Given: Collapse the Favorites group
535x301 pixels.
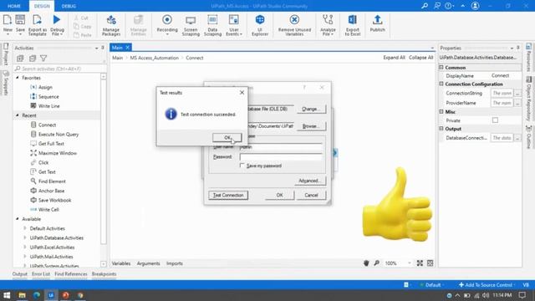Looking at the screenshot, I should coord(18,78).
